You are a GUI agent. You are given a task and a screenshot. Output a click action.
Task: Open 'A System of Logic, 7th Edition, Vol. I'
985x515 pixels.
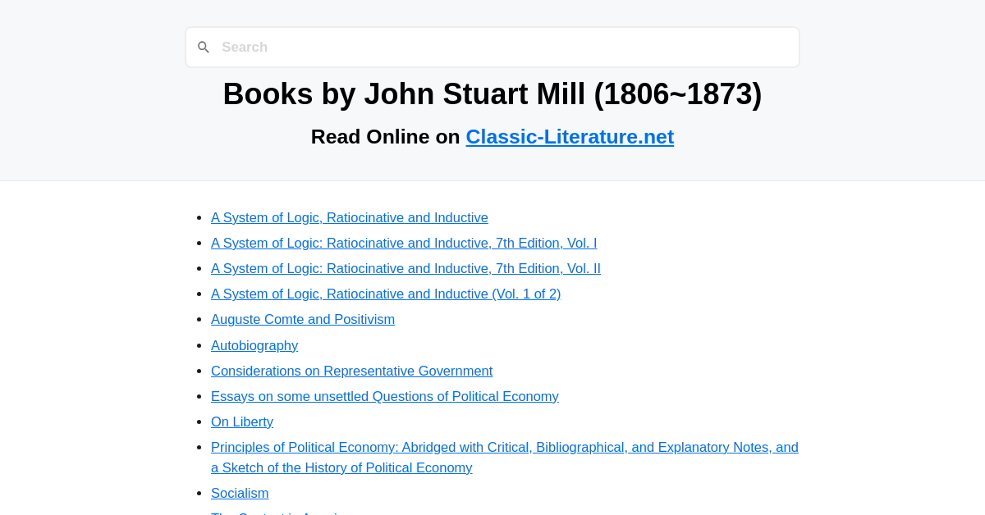point(404,243)
